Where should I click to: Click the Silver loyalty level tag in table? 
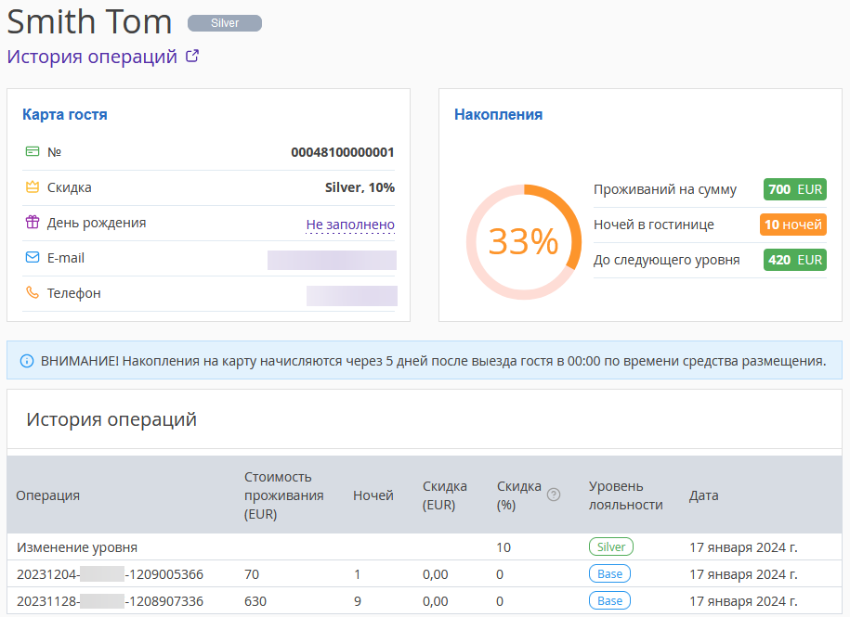[611, 546]
